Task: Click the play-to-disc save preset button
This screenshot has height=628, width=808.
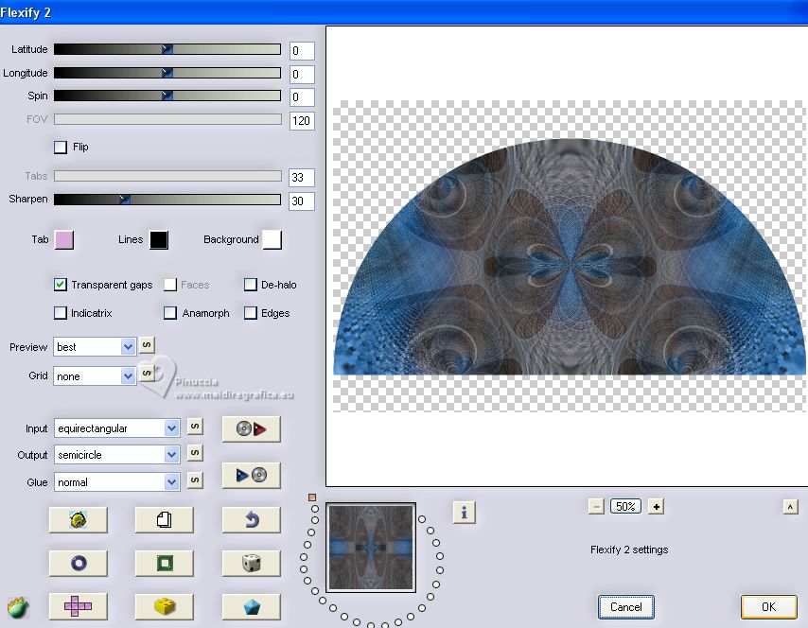Action: point(252,475)
